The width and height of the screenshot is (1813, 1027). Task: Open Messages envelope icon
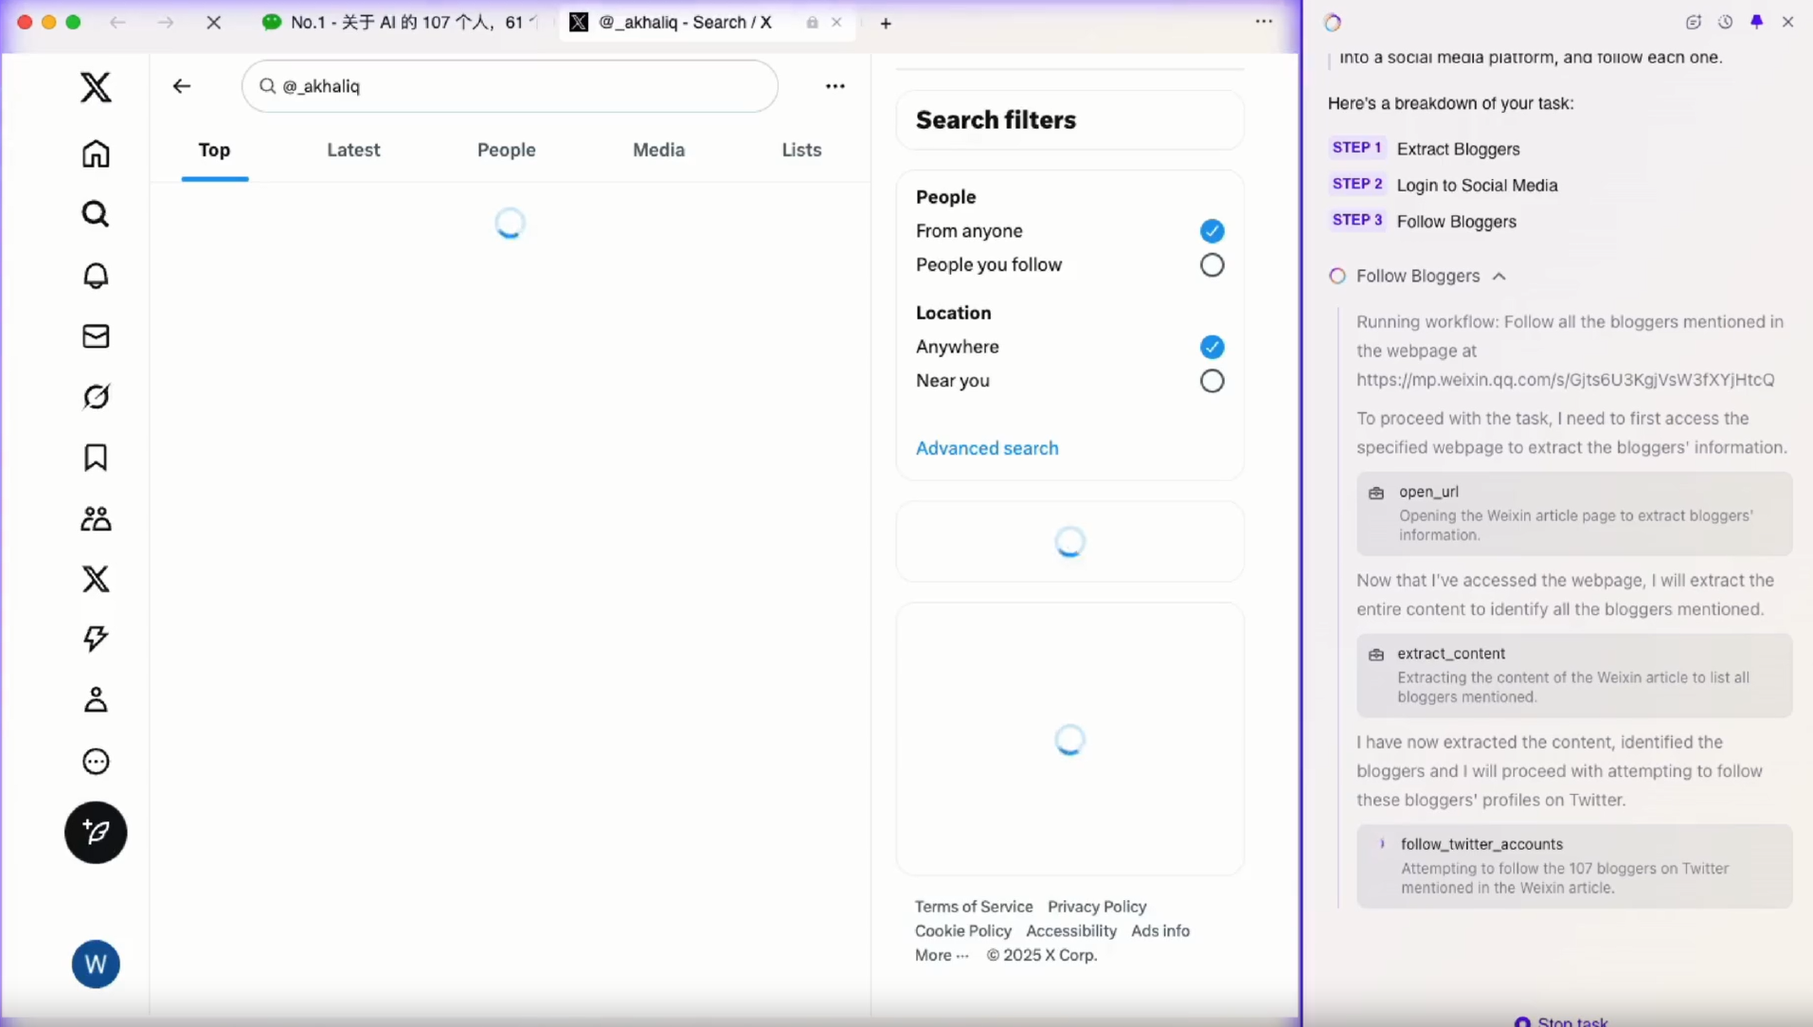(95, 336)
